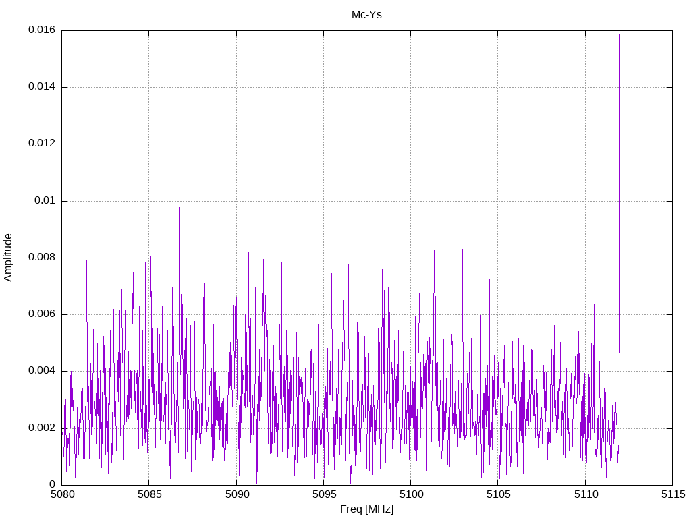This screenshot has height=518, width=691.
Task: Click the 0.002 y-axis tick label
Action: tap(41, 428)
